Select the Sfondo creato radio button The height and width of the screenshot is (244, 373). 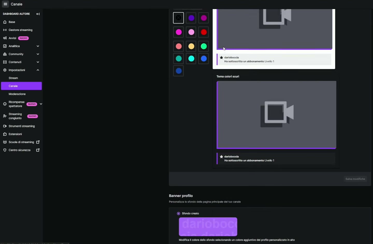coord(178,214)
